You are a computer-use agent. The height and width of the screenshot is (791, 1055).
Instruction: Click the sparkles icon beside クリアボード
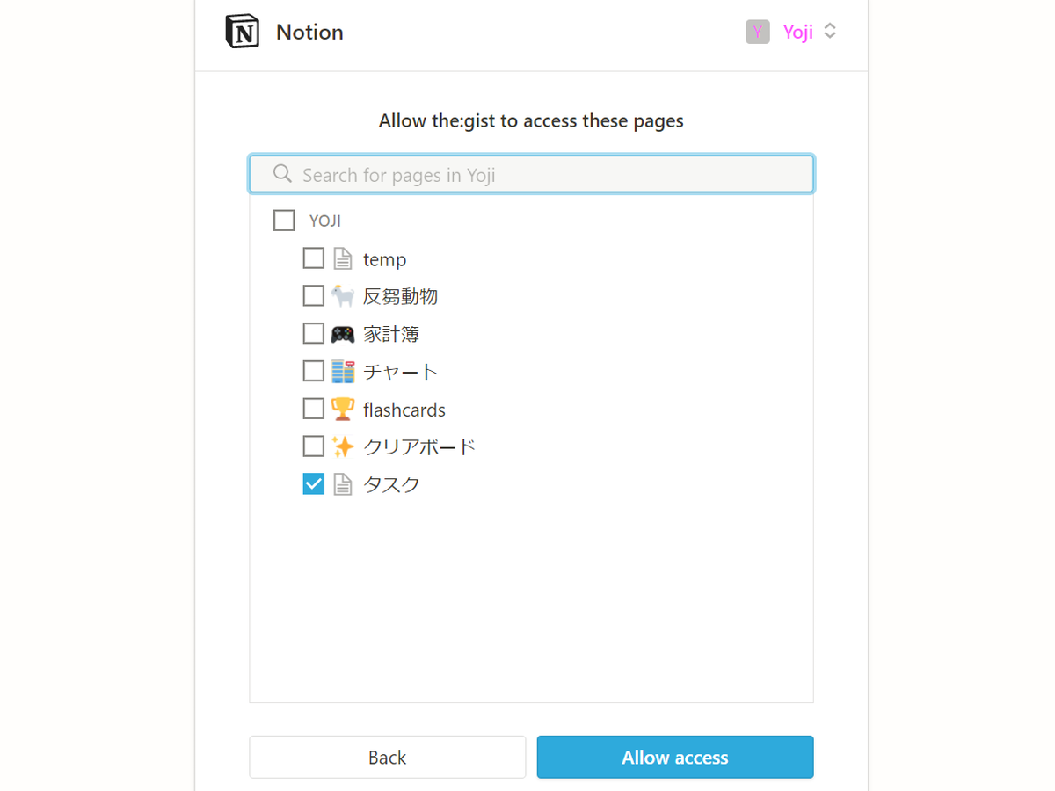[x=342, y=446]
